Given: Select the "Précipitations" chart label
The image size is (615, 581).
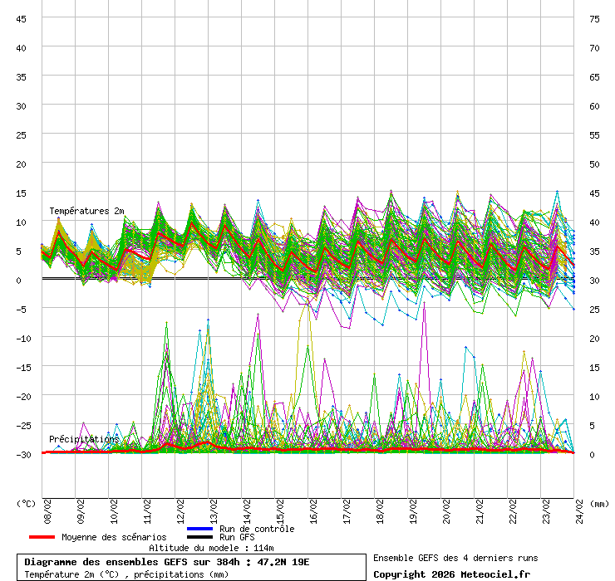Looking at the screenshot, I should tap(84, 439).
